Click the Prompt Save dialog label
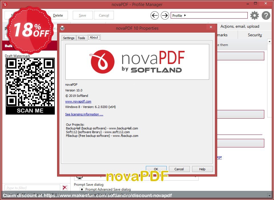The height and width of the screenshot is (200, 274). click(x=88, y=184)
